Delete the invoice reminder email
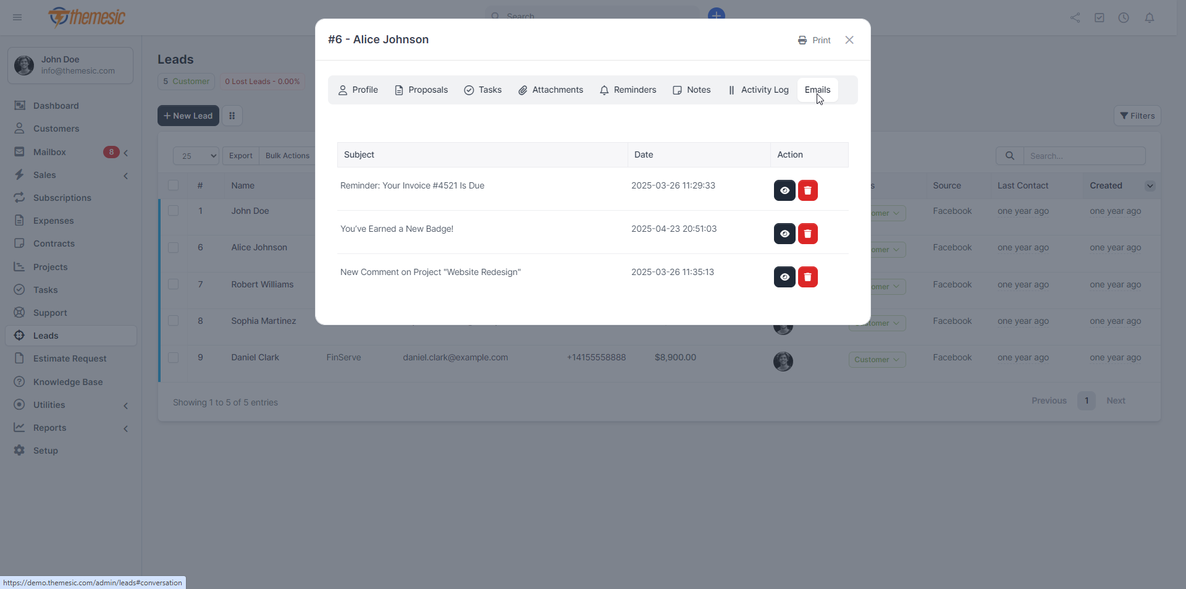 coord(809,190)
